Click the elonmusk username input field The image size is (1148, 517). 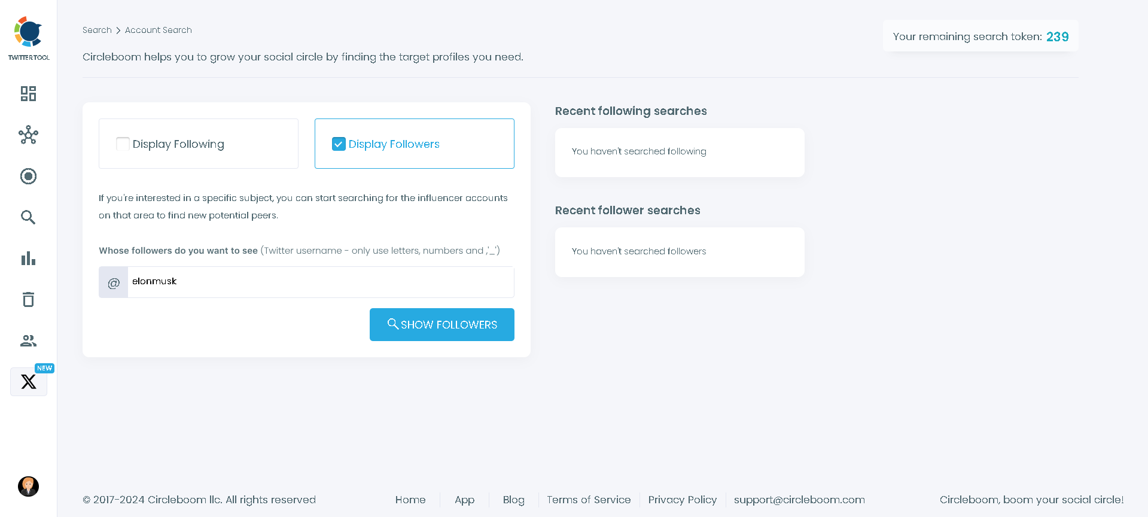[321, 281]
